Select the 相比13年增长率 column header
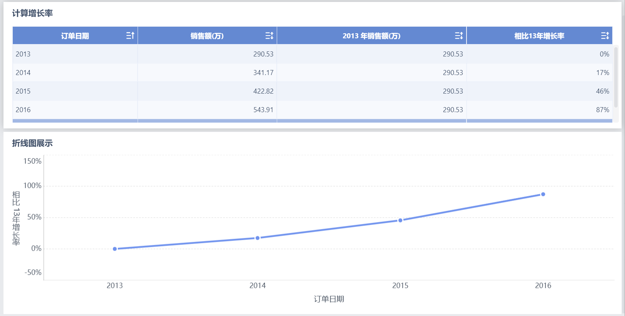The image size is (625, 316). pos(539,36)
